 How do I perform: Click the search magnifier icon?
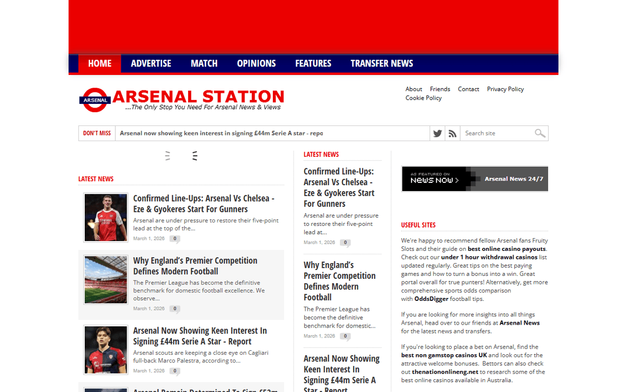tap(540, 133)
